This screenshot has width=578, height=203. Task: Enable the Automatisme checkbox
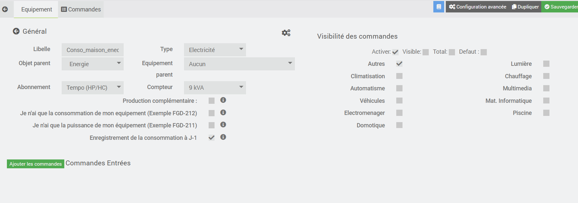coord(399,88)
